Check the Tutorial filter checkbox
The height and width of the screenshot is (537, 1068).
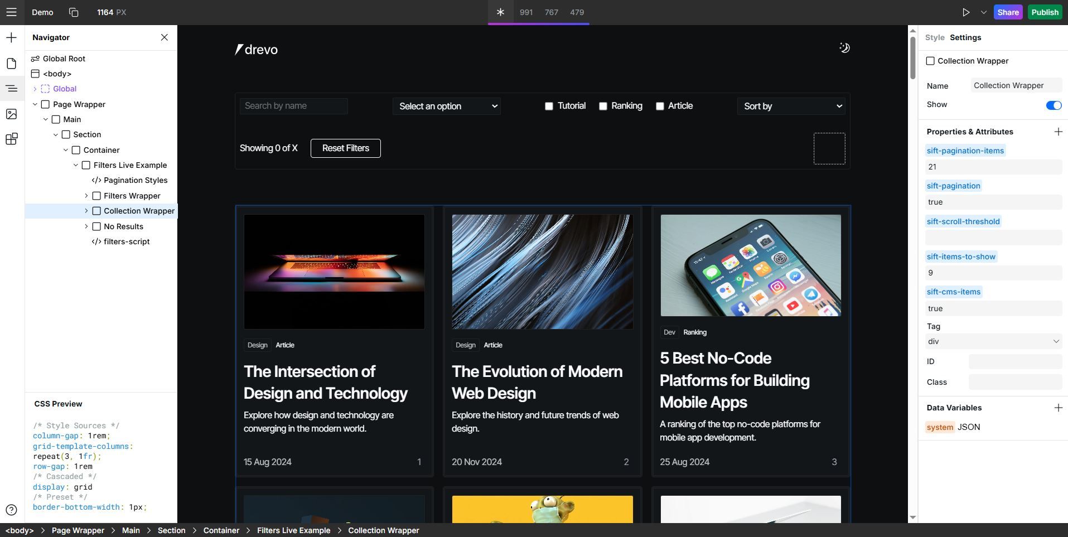tap(549, 106)
